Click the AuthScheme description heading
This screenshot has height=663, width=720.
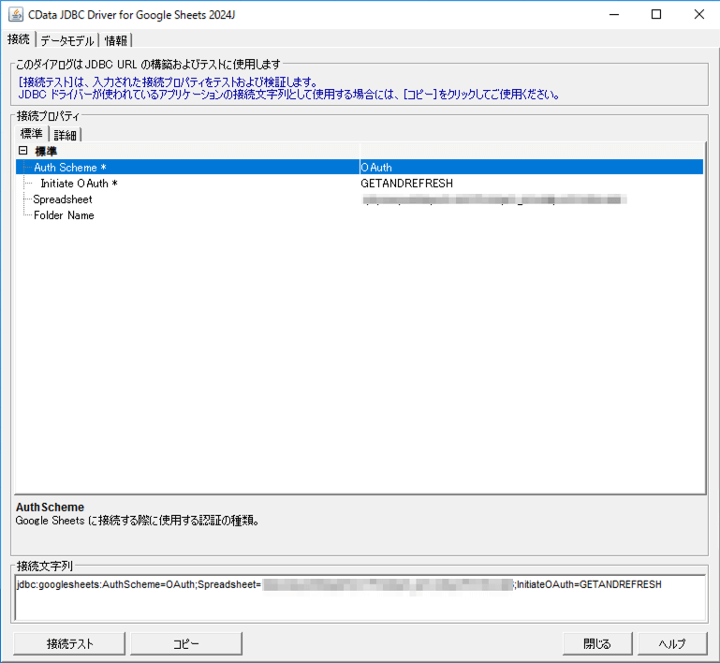click(50, 507)
